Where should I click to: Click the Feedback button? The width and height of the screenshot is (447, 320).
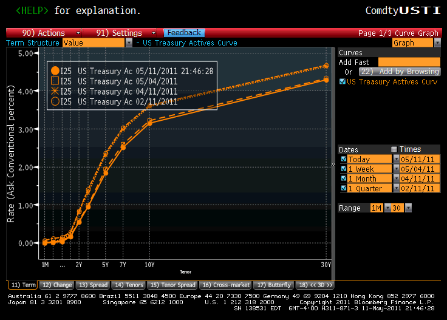(184, 33)
